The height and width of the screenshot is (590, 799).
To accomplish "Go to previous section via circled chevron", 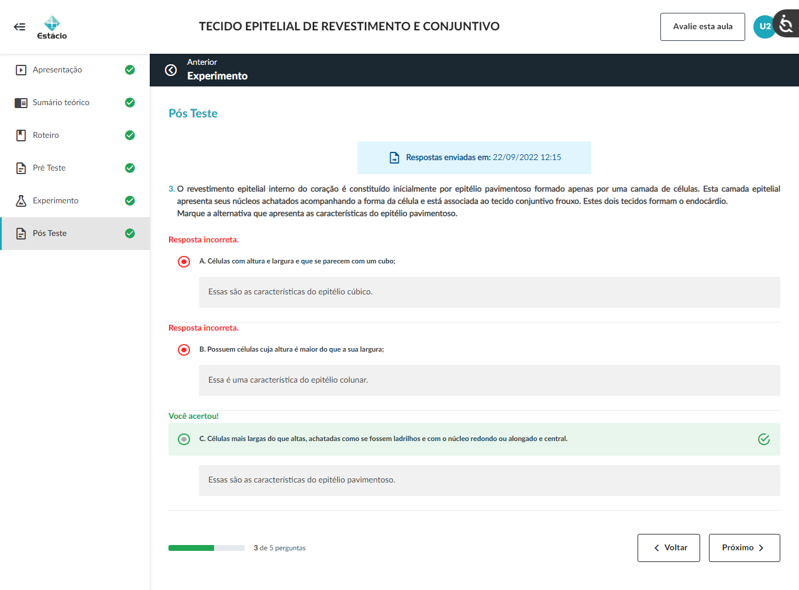I will tap(171, 70).
